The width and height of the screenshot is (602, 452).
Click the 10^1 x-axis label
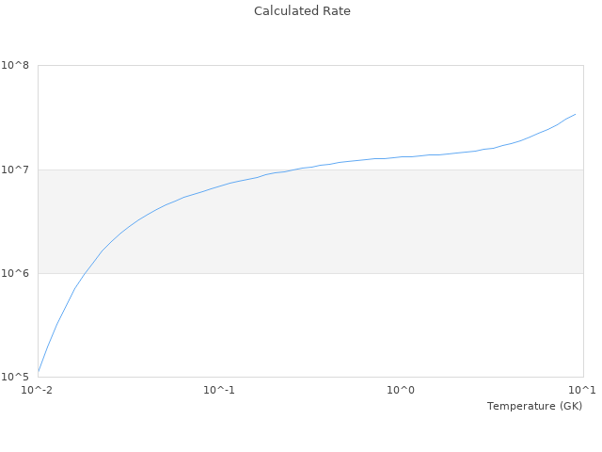(583, 390)
